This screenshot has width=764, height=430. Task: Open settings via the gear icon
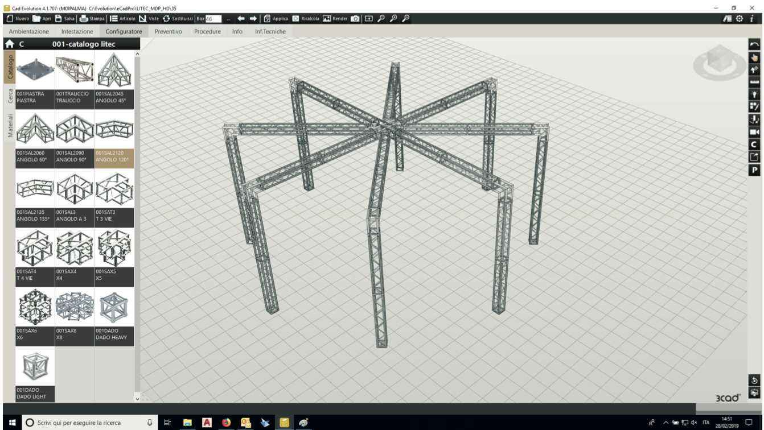coord(740,19)
